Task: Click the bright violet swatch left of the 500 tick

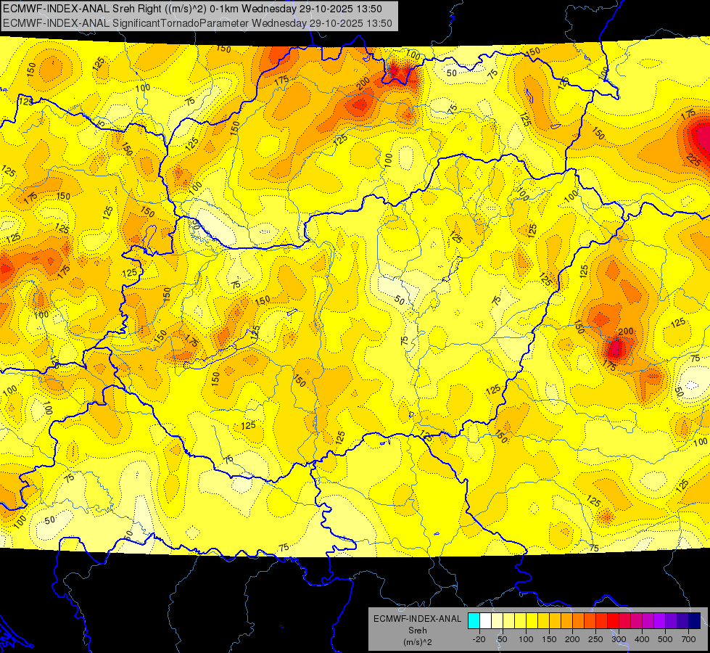Action: tap(660, 620)
